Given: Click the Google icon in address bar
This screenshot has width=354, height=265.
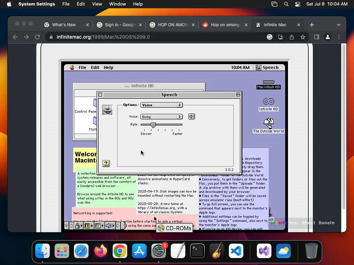Looking at the screenshot, I should pos(270,37).
